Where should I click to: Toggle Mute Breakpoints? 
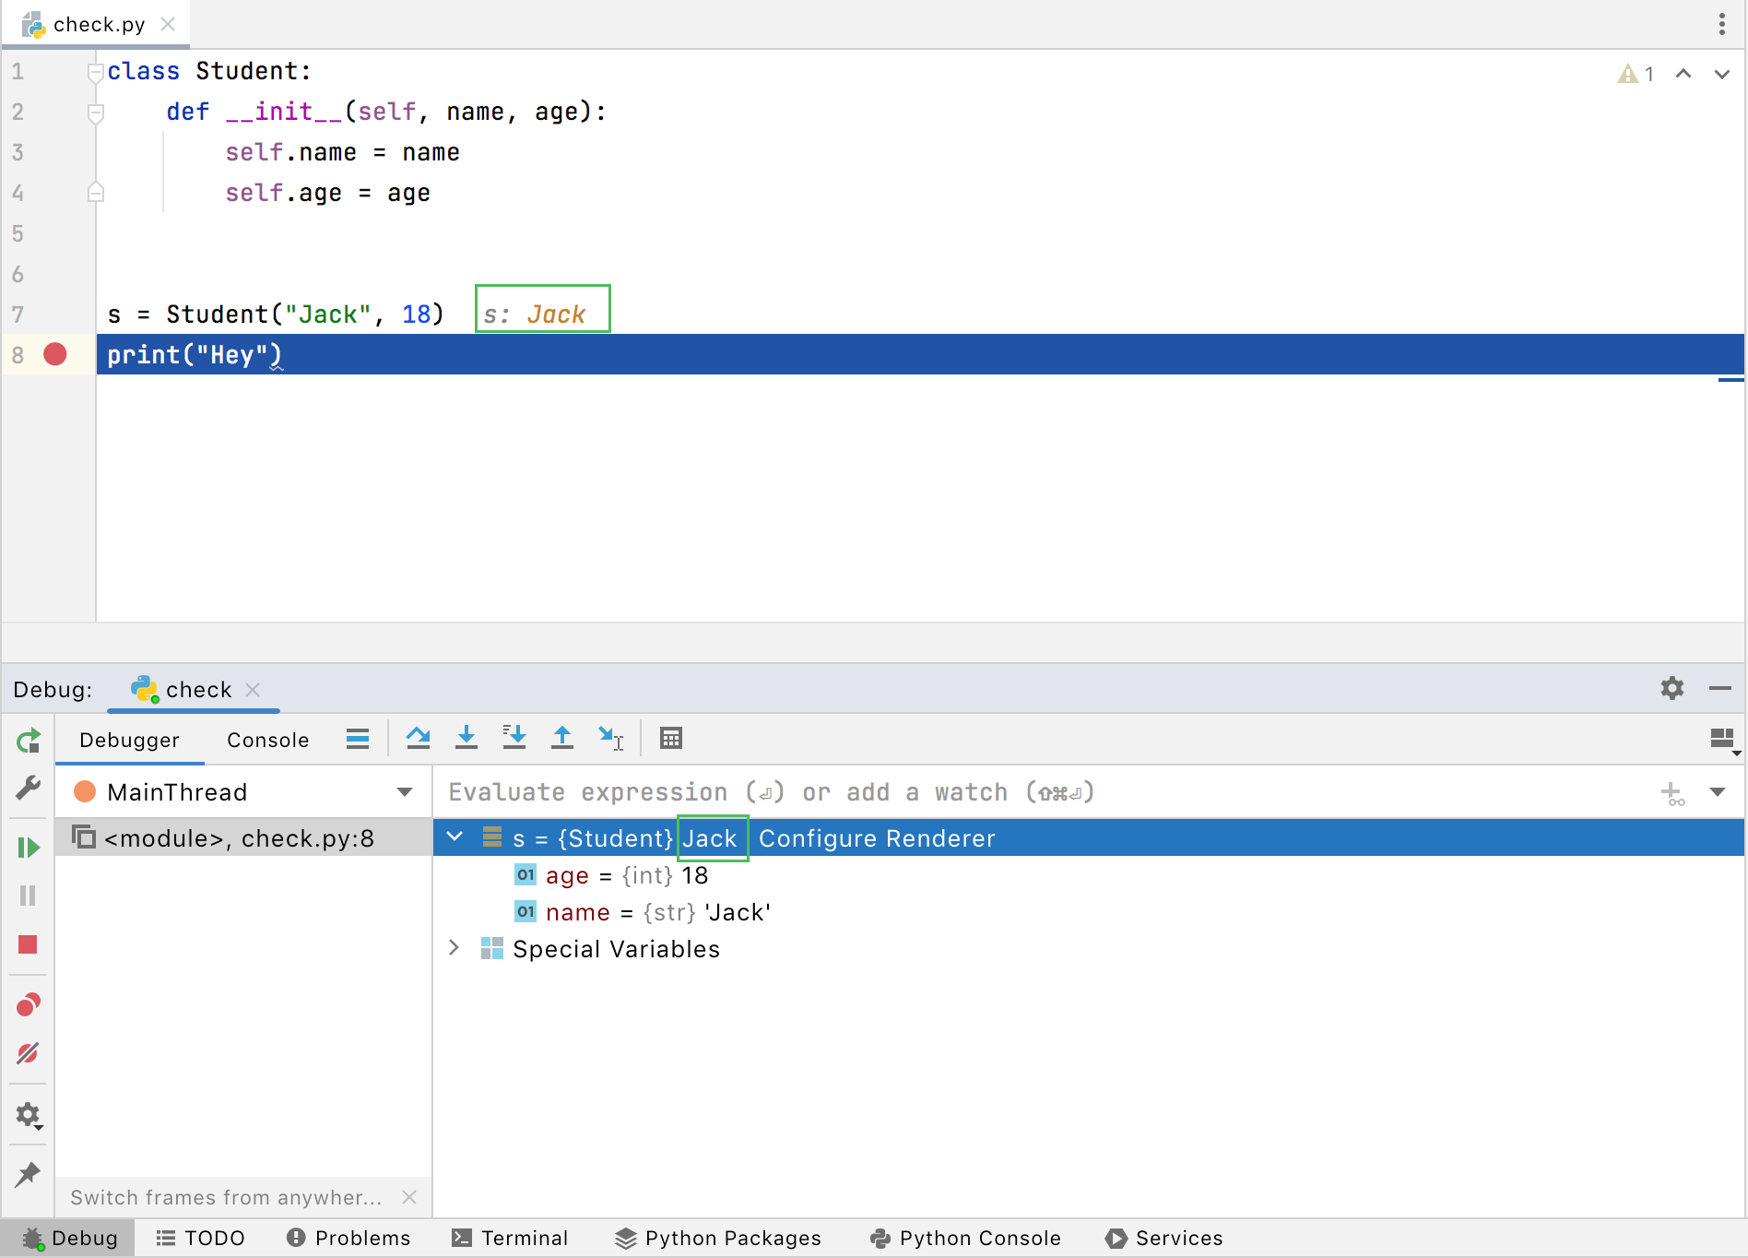(29, 1054)
